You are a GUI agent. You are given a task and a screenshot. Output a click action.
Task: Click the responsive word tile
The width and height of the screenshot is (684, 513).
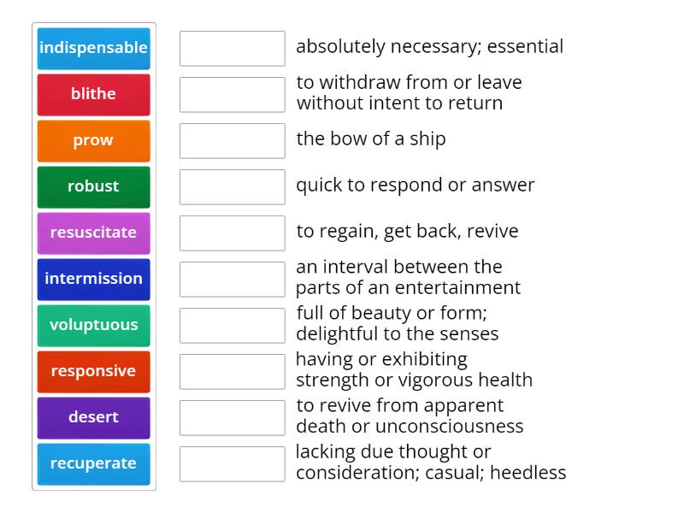click(x=93, y=371)
